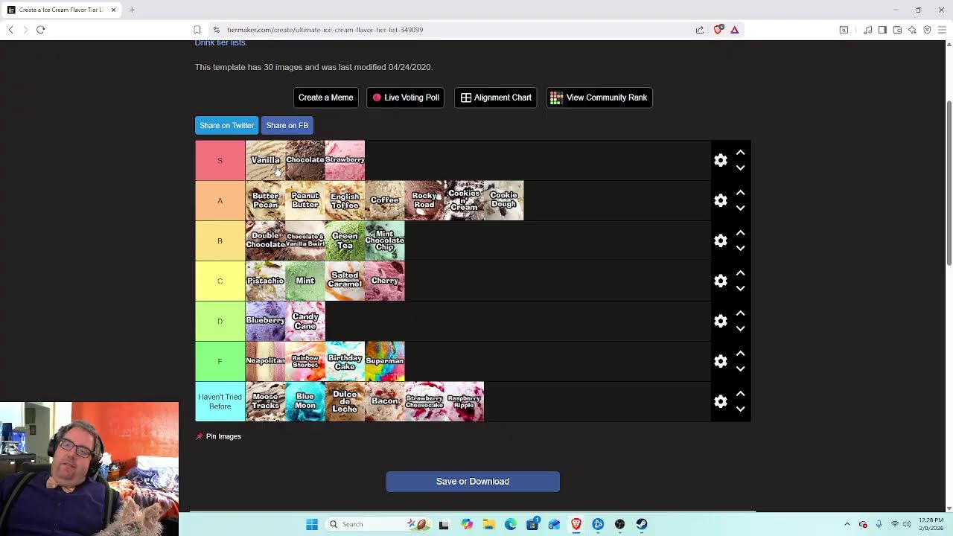Click Save or Download button
Viewport: 953px width, 536px height.
(473, 482)
